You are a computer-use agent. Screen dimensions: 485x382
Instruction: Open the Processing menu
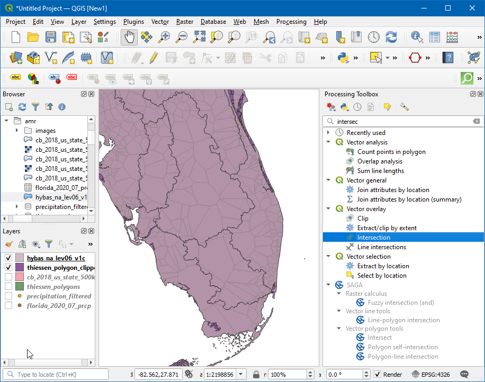point(291,22)
